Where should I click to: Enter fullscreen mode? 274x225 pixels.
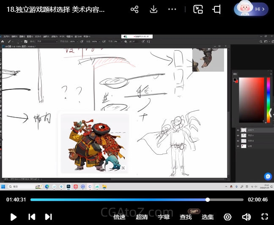(265, 217)
